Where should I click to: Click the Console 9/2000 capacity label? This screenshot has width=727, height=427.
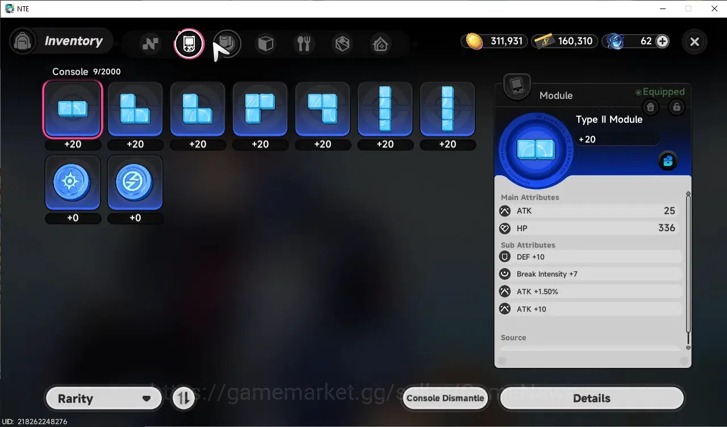(86, 72)
